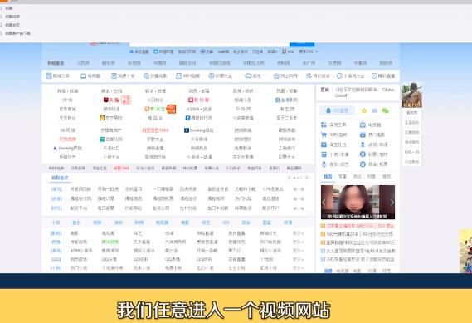Open the blurred woman video thumbnail
472x323 pixels.
click(x=358, y=202)
